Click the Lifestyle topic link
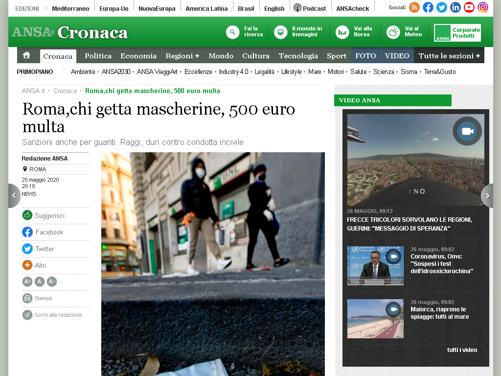501x376 pixels. pos(292,71)
